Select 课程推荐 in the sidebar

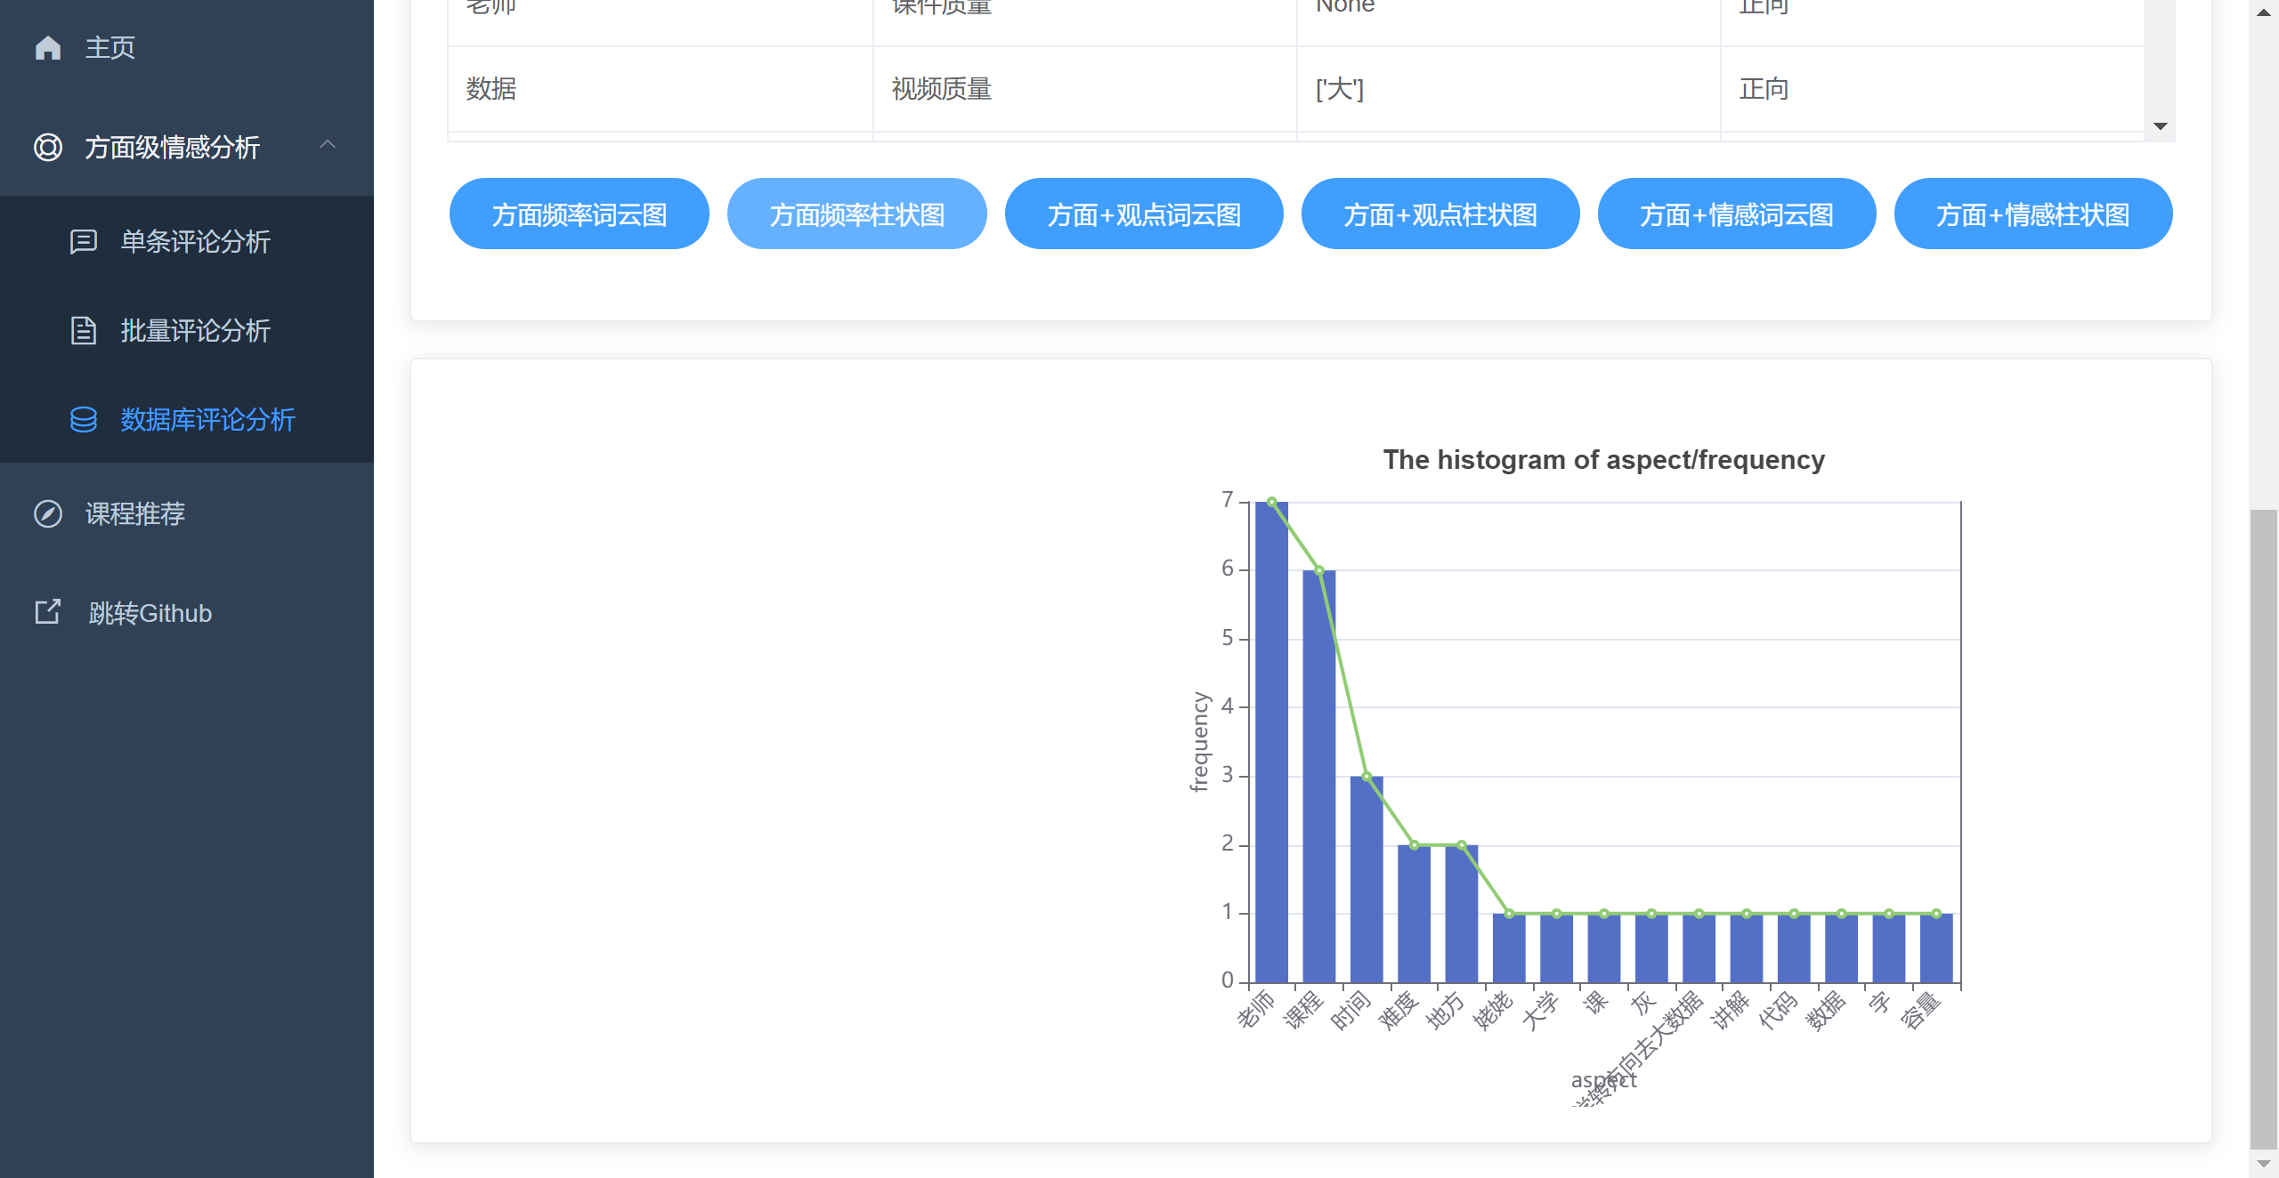(x=134, y=513)
